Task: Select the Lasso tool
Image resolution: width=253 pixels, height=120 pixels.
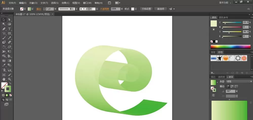Action: [10, 24]
